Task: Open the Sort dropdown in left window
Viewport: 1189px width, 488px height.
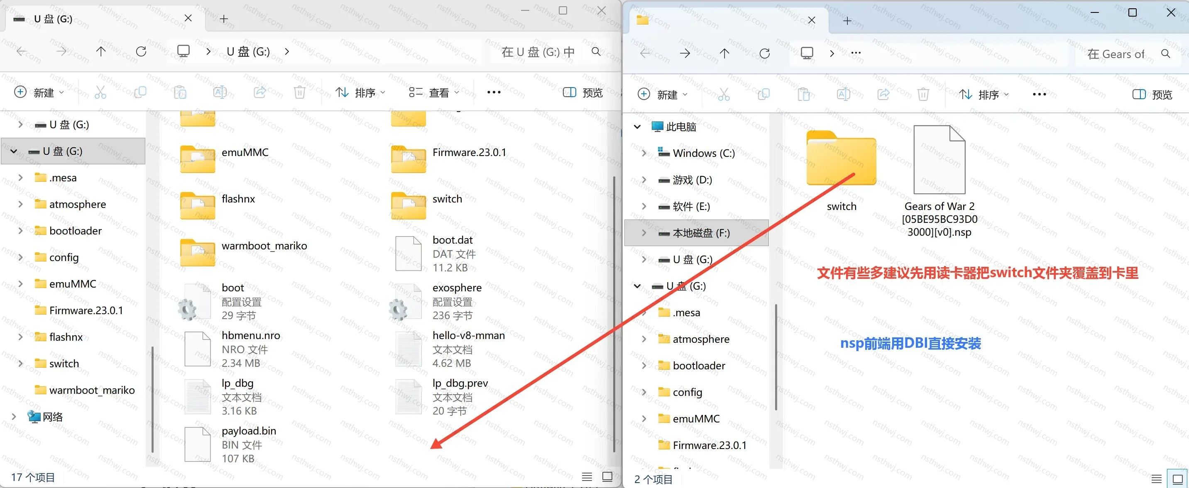Action: coord(360,92)
